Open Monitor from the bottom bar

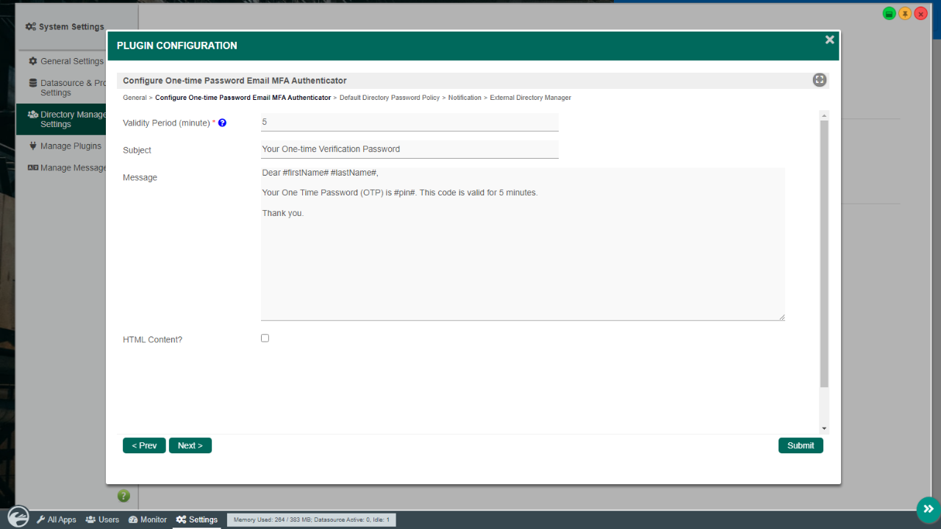148,519
